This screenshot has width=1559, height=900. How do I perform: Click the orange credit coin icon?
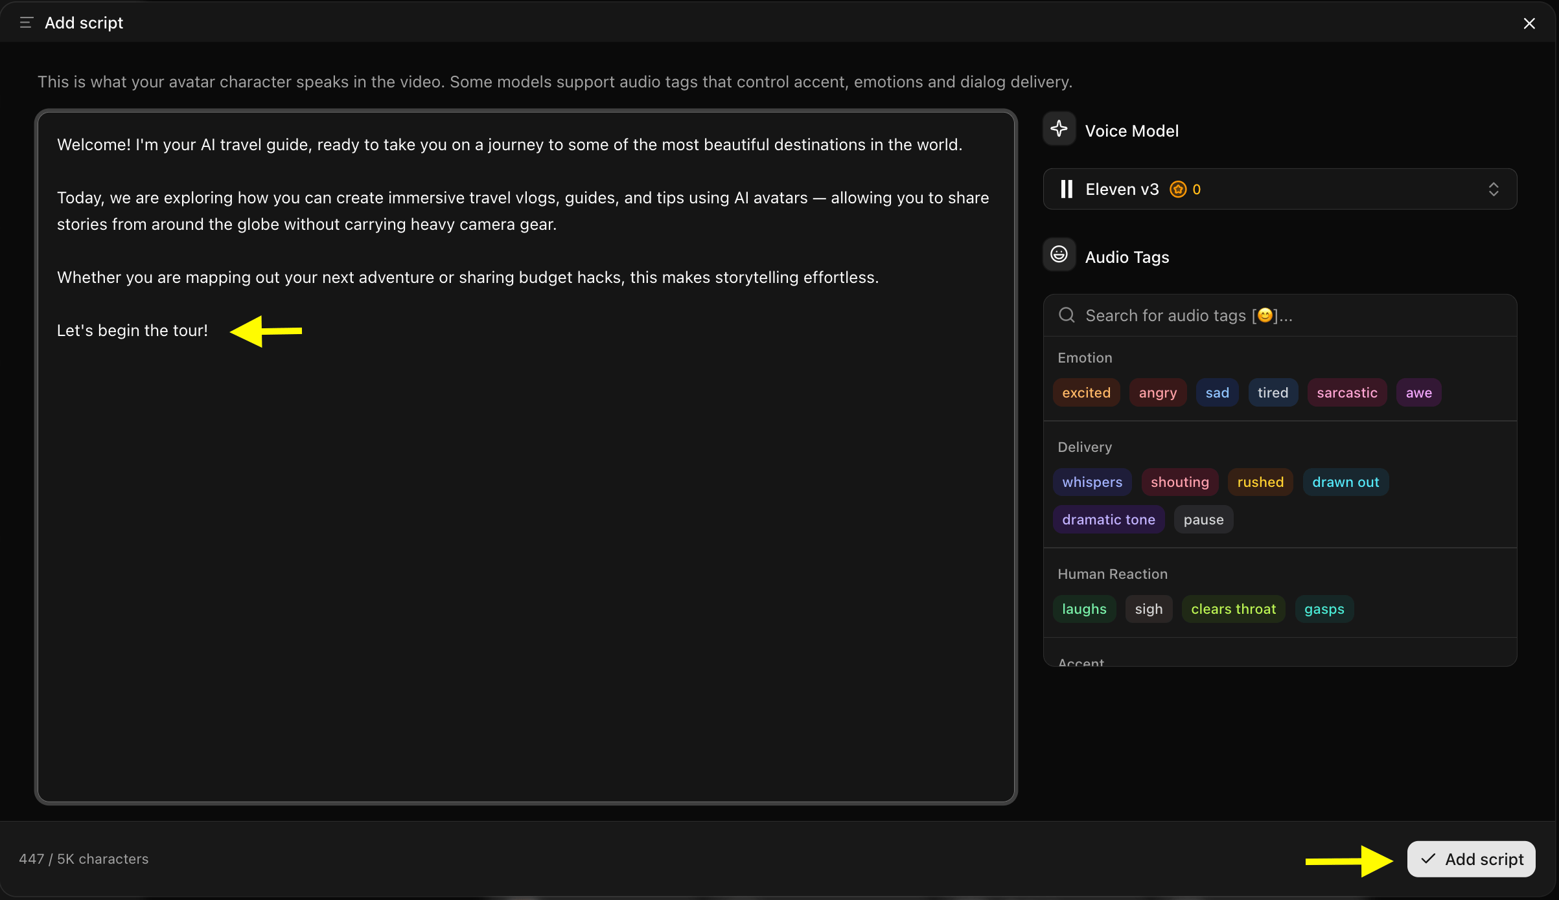click(1177, 189)
